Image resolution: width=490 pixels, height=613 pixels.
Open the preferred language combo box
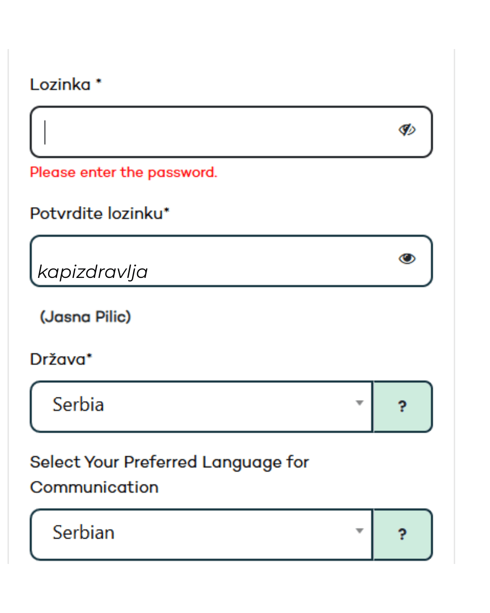pos(201,534)
